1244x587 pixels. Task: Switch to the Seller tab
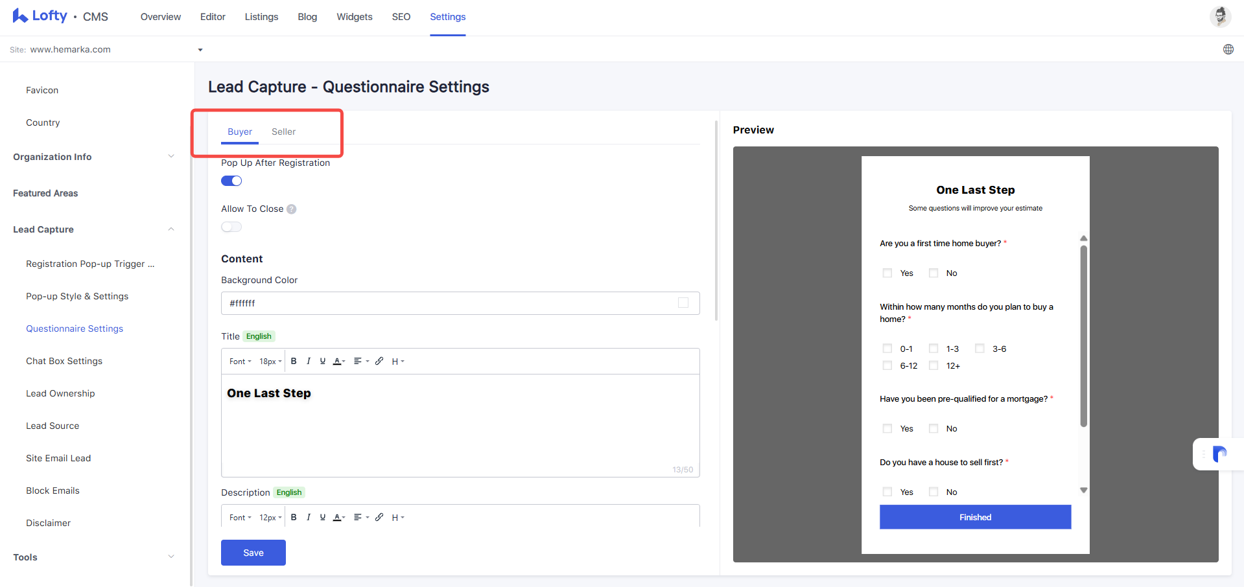[x=283, y=132]
